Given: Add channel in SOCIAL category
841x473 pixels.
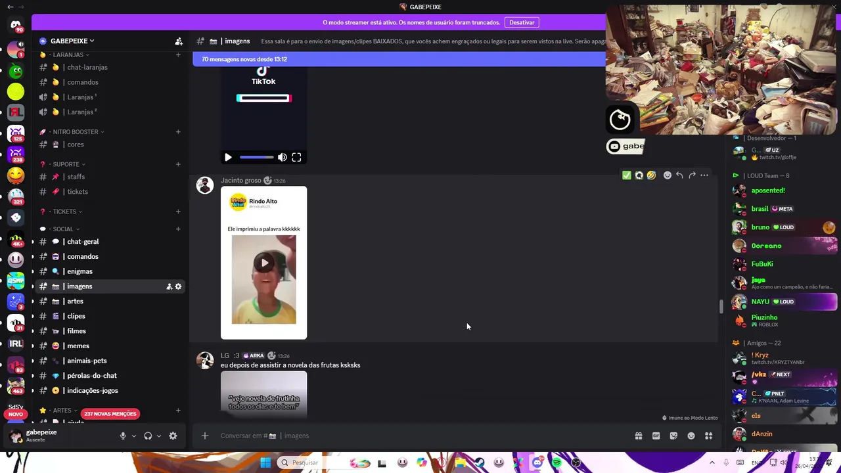Looking at the screenshot, I should coord(178,229).
